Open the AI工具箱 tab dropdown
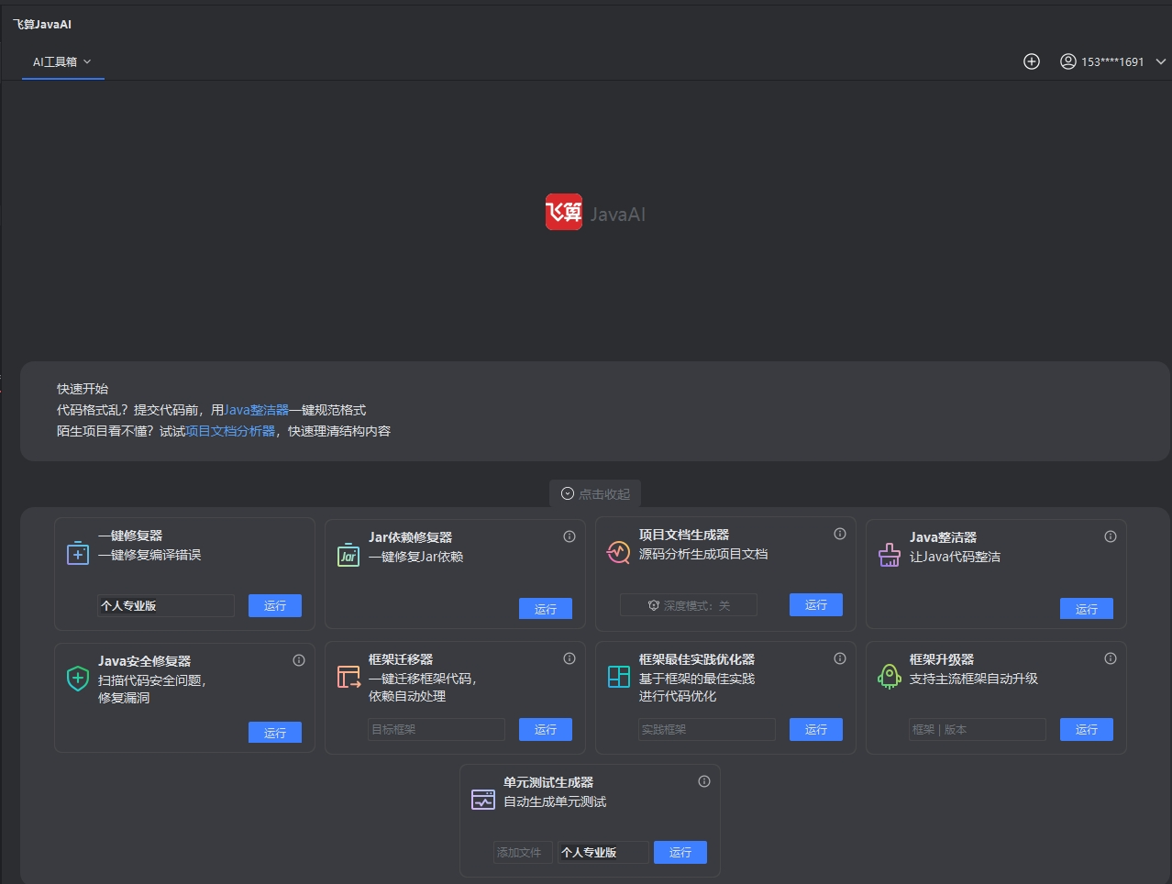This screenshot has height=884, width=1172. (x=62, y=61)
